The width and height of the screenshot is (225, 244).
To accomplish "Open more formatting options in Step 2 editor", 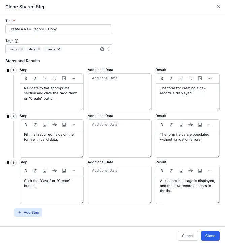I will [73, 125].
